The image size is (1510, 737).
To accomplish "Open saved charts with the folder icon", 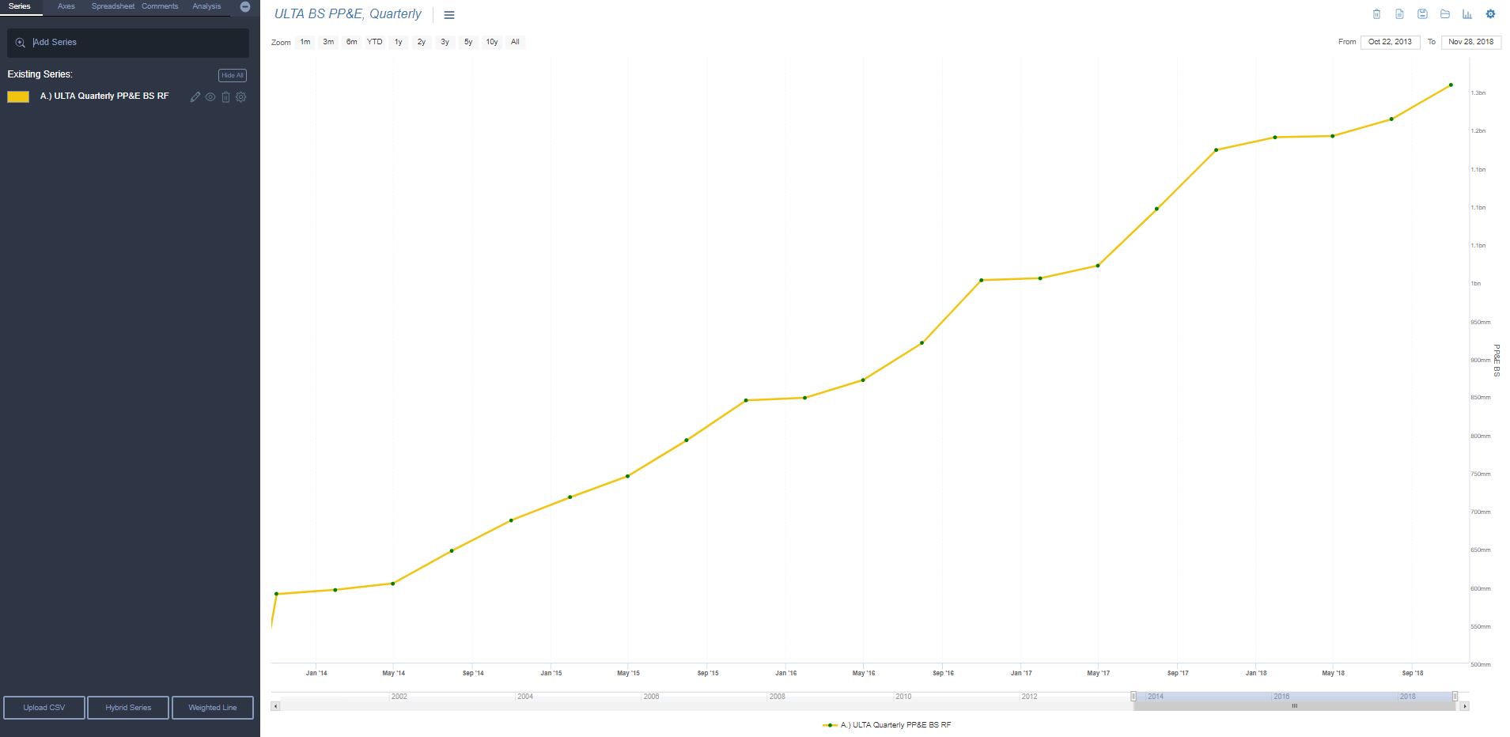I will pos(1445,14).
